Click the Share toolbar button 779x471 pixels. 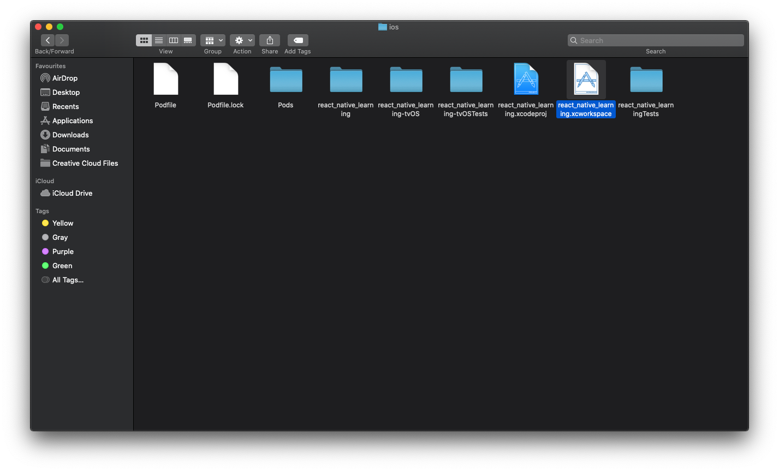pyautogui.click(x=270, y=40)
